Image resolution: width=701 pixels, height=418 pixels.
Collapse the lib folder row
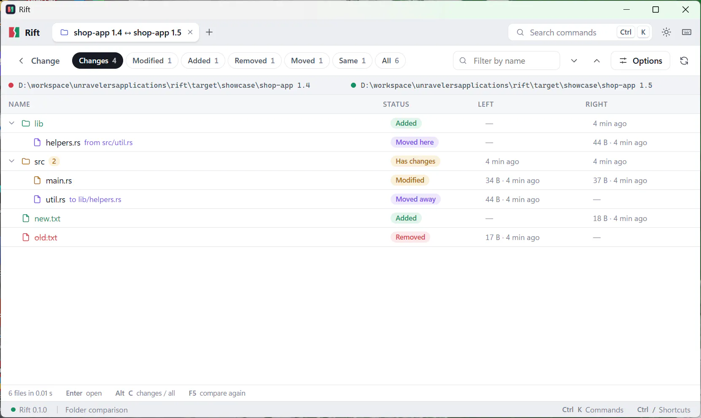(12, 123)
